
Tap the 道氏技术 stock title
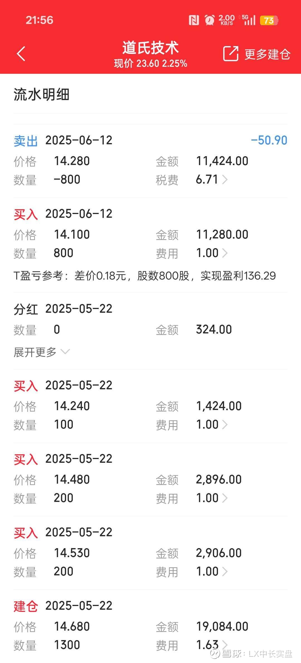(x=151, y=47)
